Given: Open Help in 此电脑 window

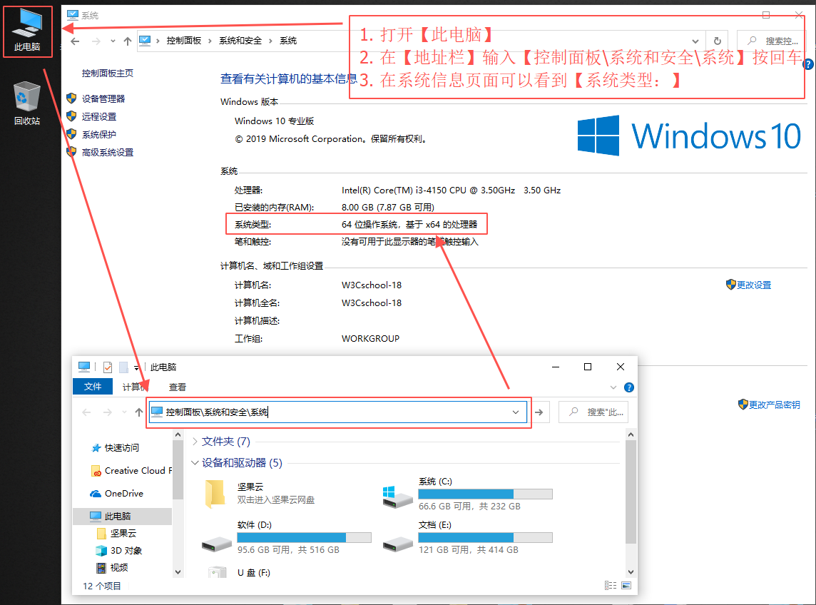Looking at the screenshot, I should (628, 387).
